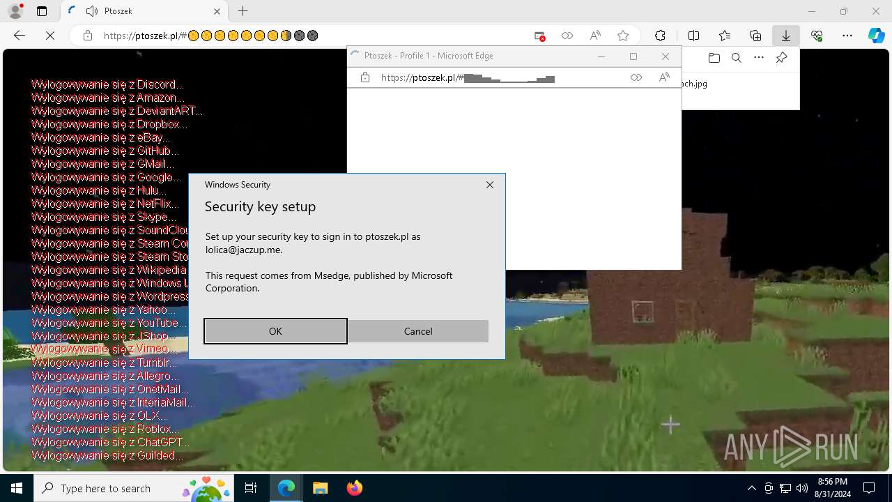Close the Windows Security dialog

point(490,185)
